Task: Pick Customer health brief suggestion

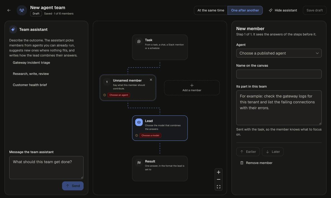Action: (x=30, y=85)
